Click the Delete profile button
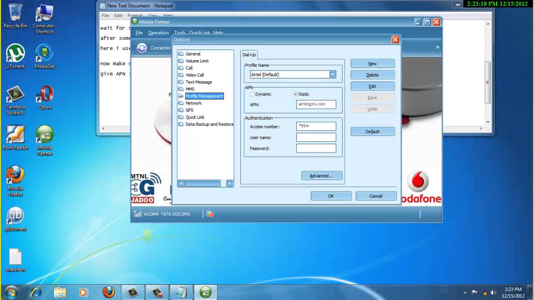Screen dimensions: 534x300 (x=373, y=75)
